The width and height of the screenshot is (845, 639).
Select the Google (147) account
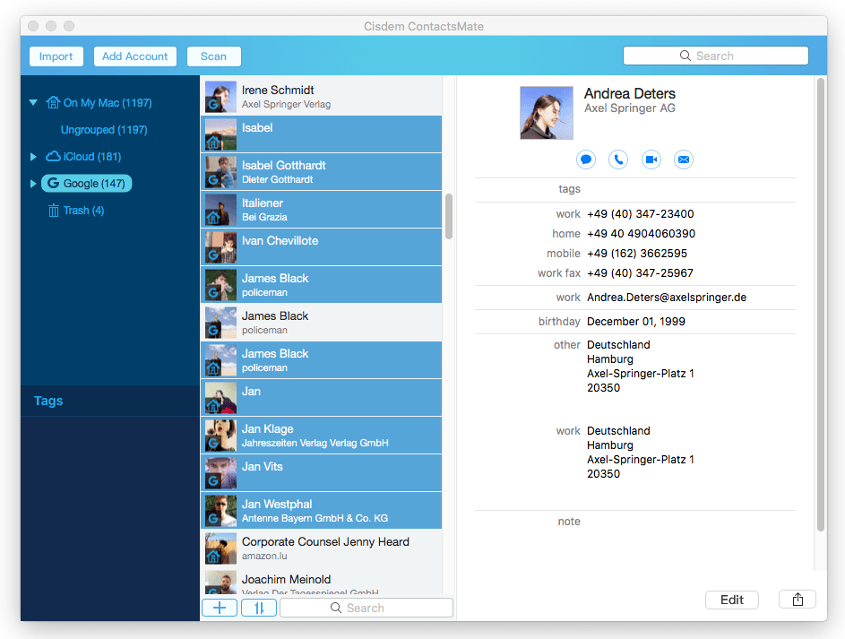click(x=87, y=184)
